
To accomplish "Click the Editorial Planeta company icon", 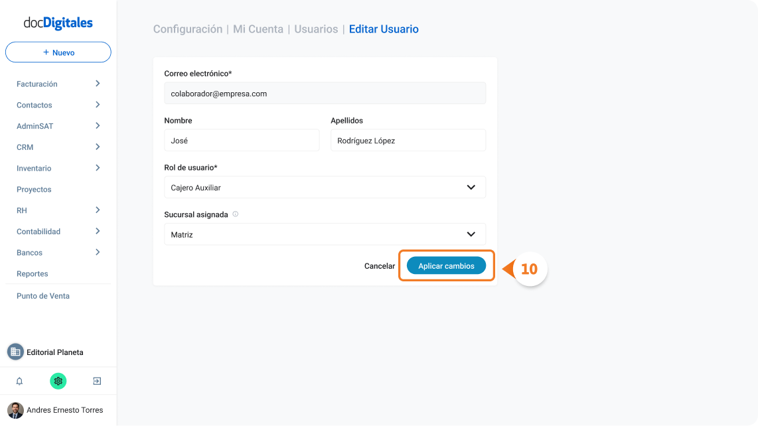I will coord(15,352).
